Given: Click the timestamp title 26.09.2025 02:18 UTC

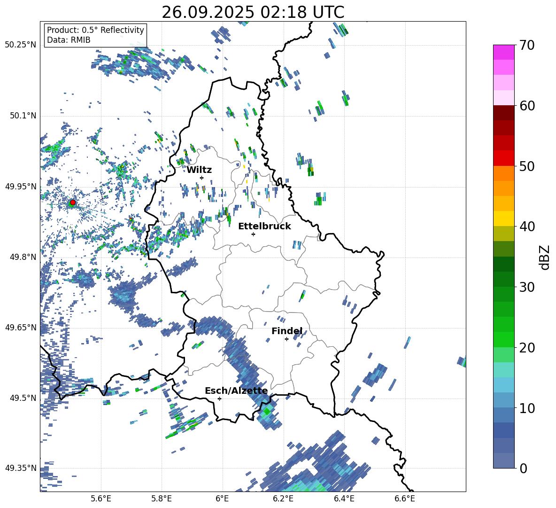Looking at the screenshot, I should click(253, 12).
